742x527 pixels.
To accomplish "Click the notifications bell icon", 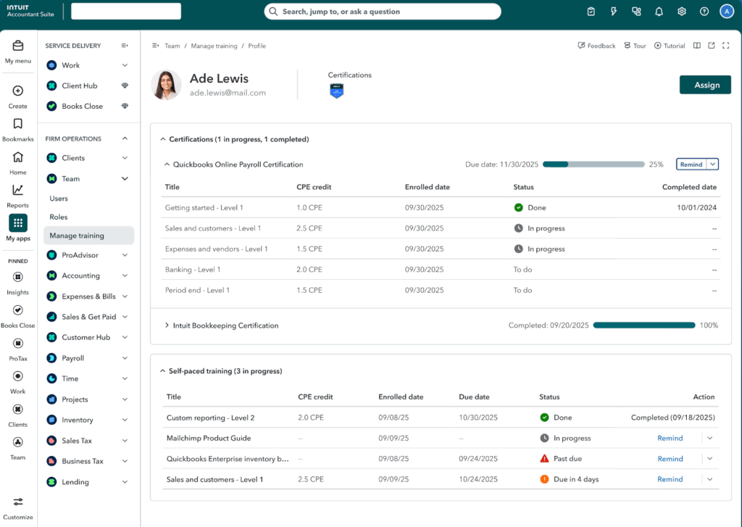I will point(659,12).
